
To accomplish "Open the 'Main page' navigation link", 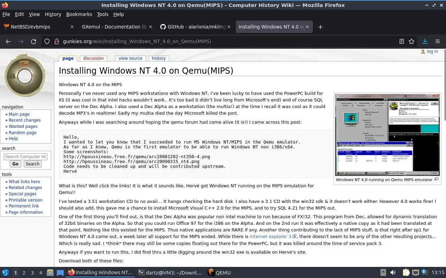I will pyautogui.click(x=19, y=114).
